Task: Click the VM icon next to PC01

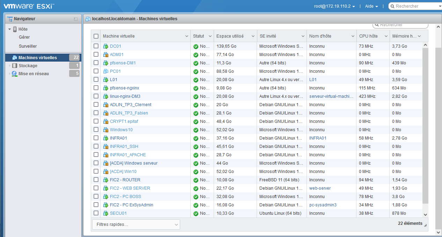Action: point(106,71)
